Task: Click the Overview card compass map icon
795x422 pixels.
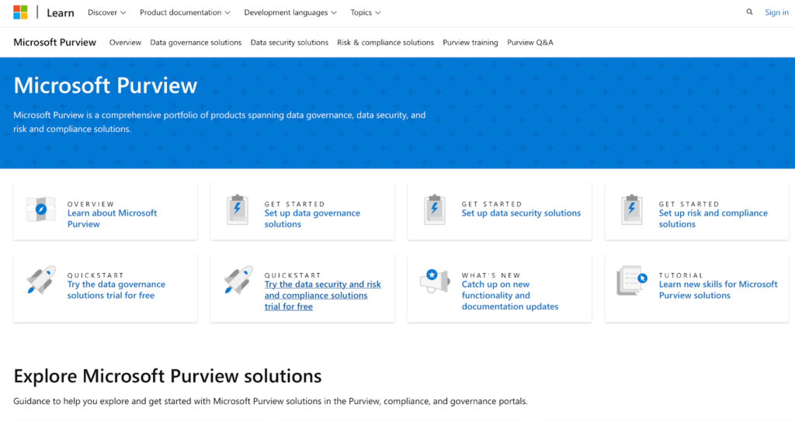Action: pos(40,209)
